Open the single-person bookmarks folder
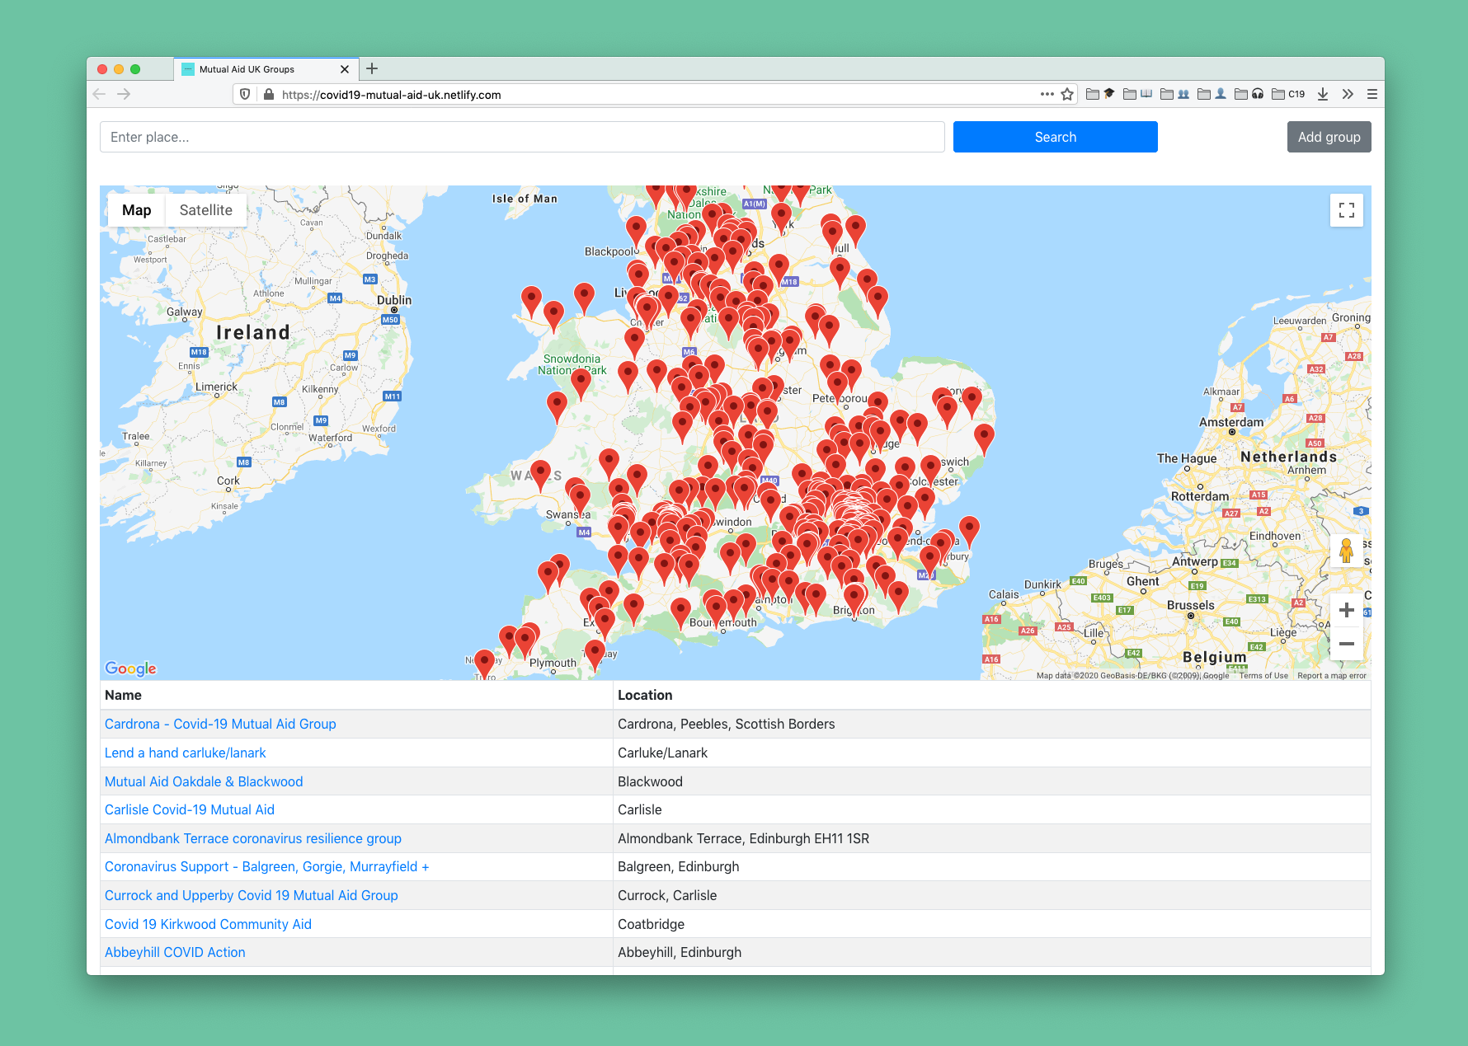This screenshot has height=1046, width=1468. click(x=1212, y=94)
